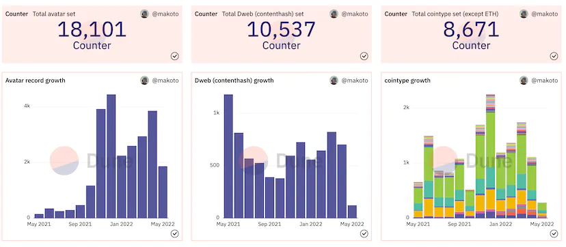This screenshot has width=566, height=247.
Task: Click the checkmark icon in Total Dweb counter
Action: 364,56
